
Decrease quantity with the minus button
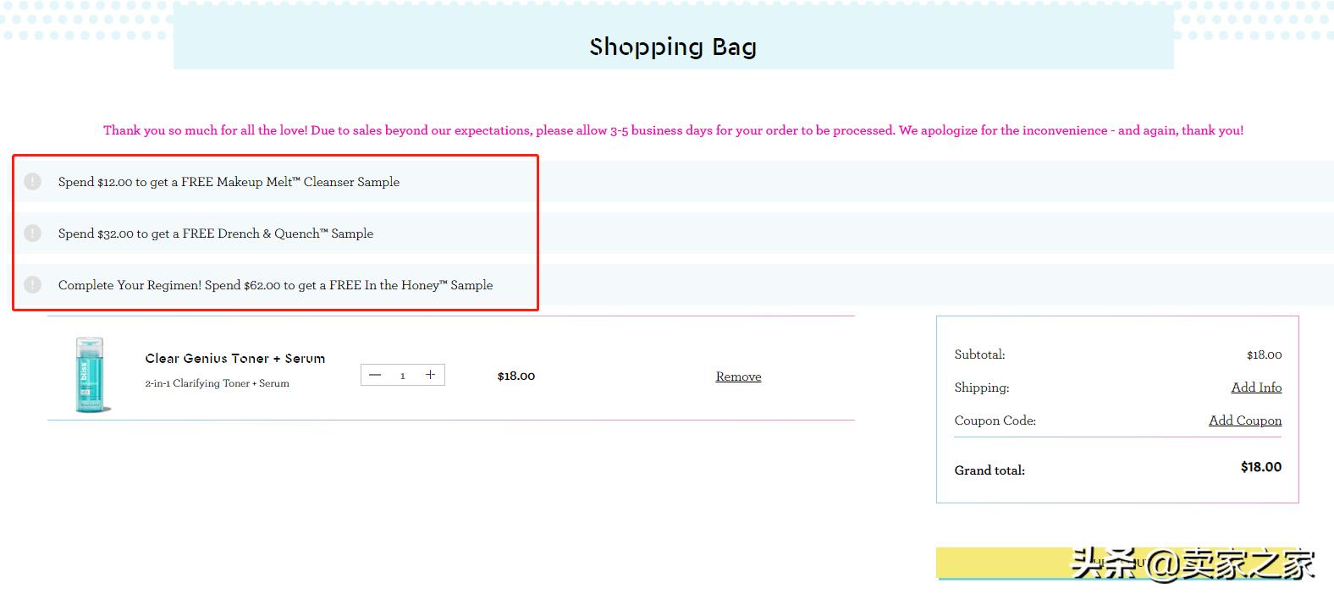click(375, 375)
